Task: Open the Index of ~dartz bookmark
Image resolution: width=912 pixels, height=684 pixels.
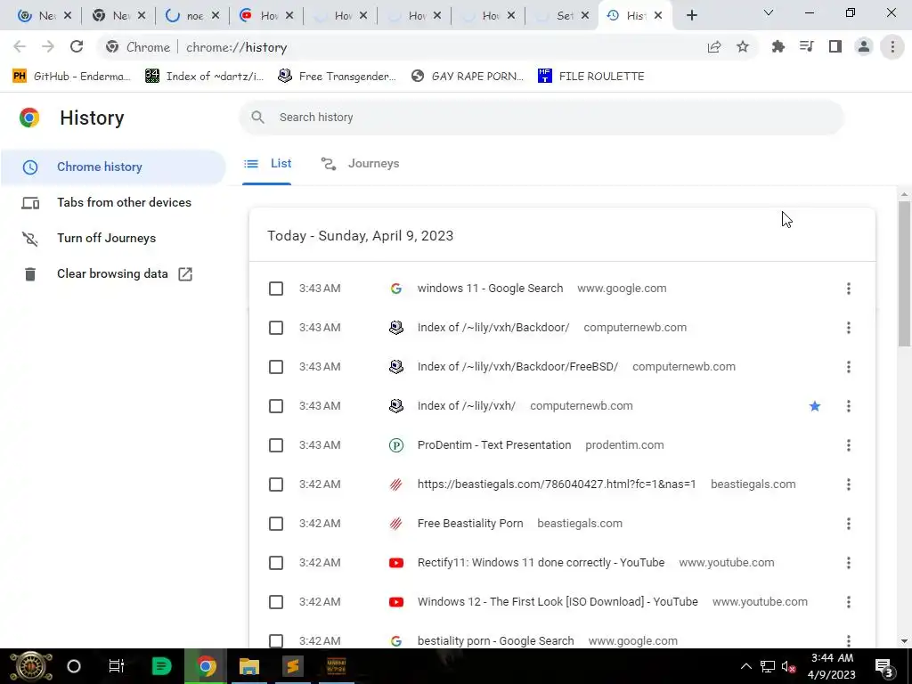Action: coord(204,77)
